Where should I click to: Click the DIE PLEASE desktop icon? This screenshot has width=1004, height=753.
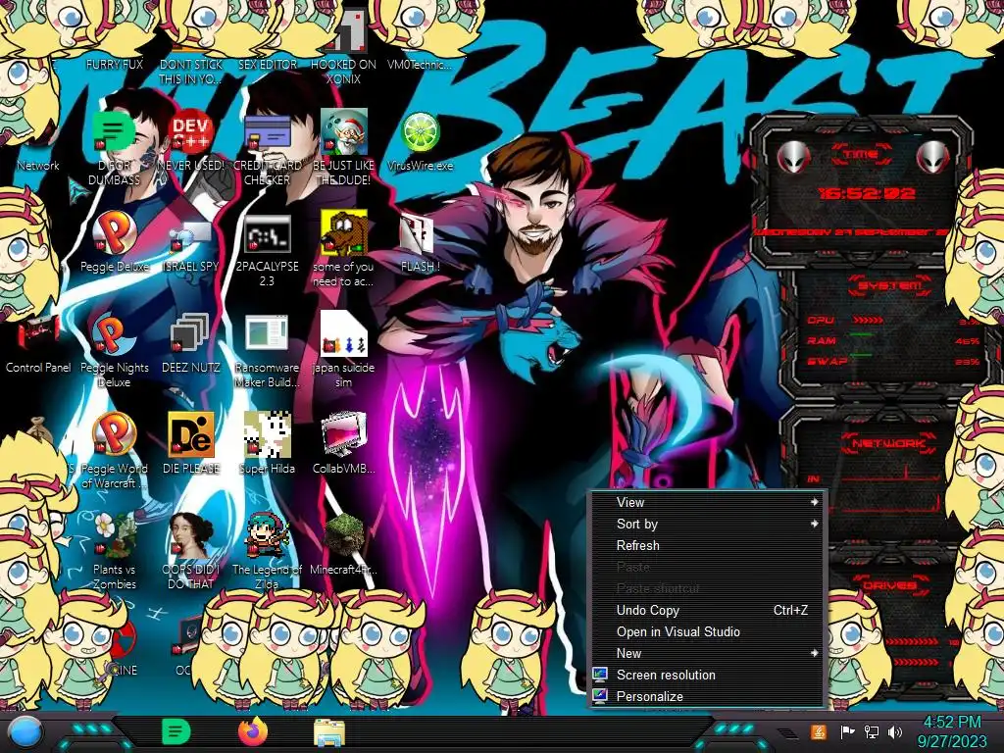(190, 434)
